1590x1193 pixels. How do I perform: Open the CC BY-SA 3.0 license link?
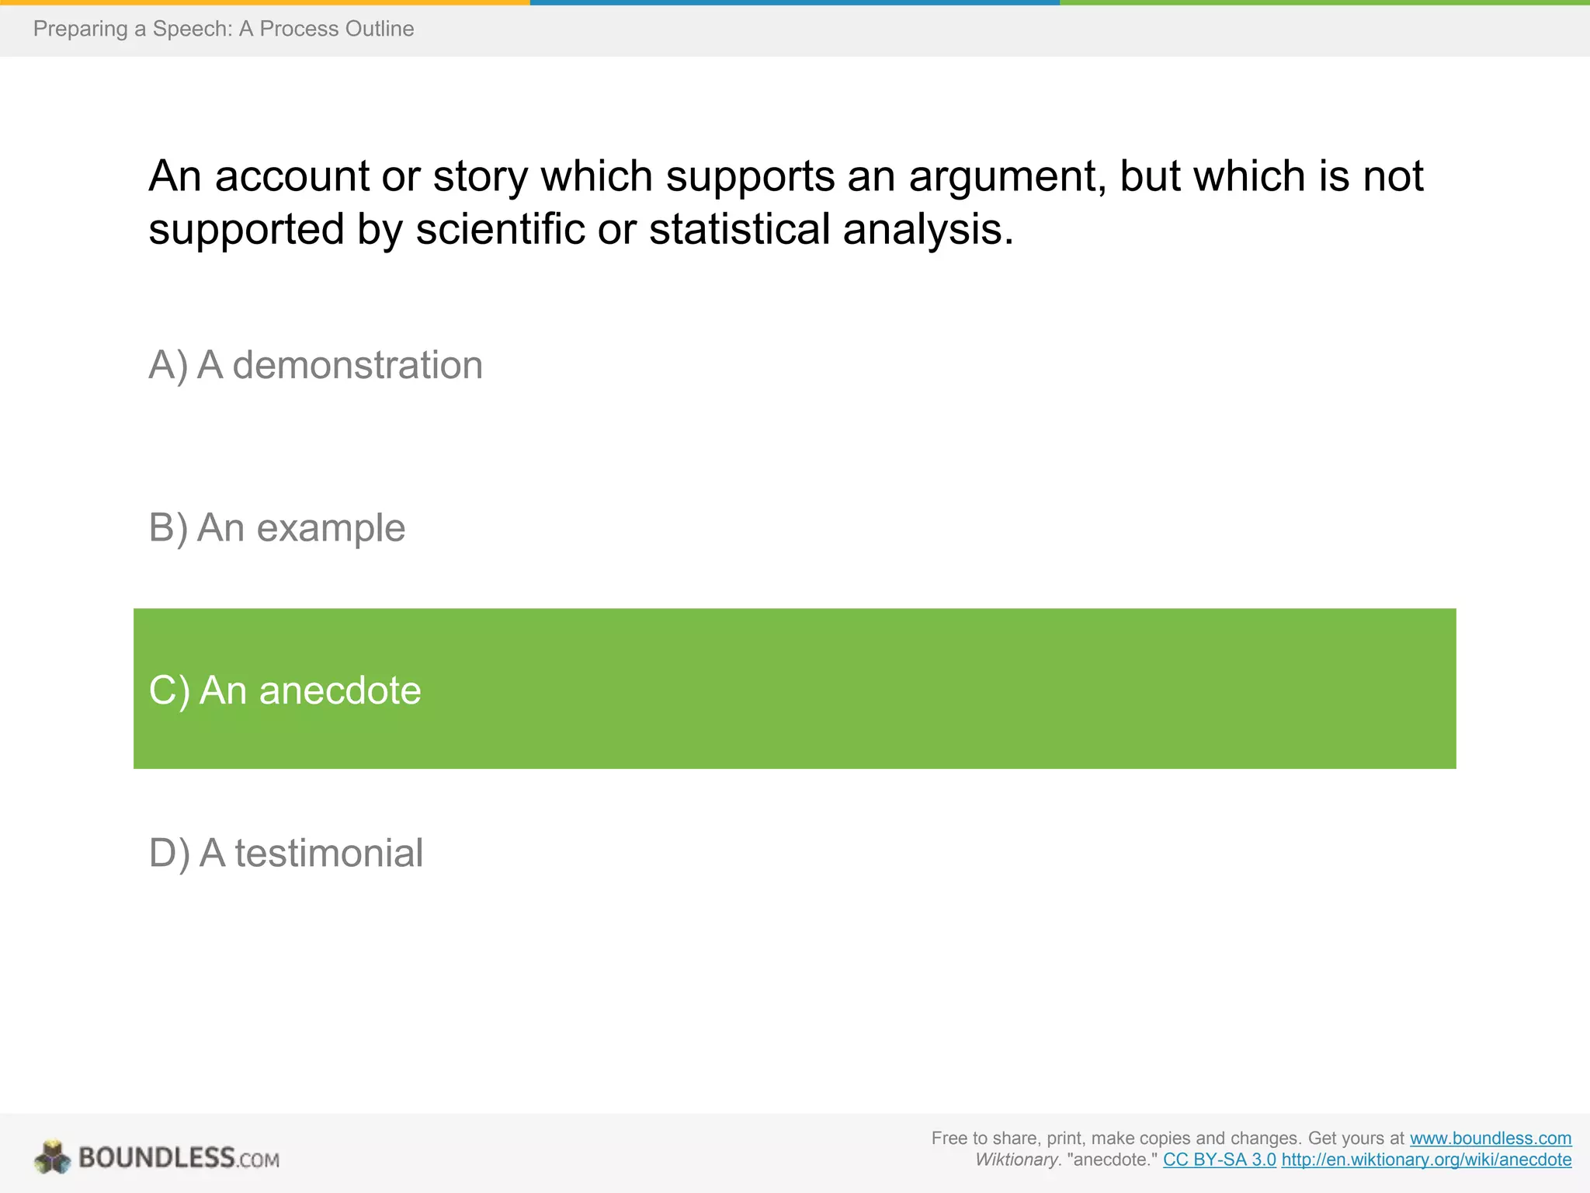pos(1219,1160)
